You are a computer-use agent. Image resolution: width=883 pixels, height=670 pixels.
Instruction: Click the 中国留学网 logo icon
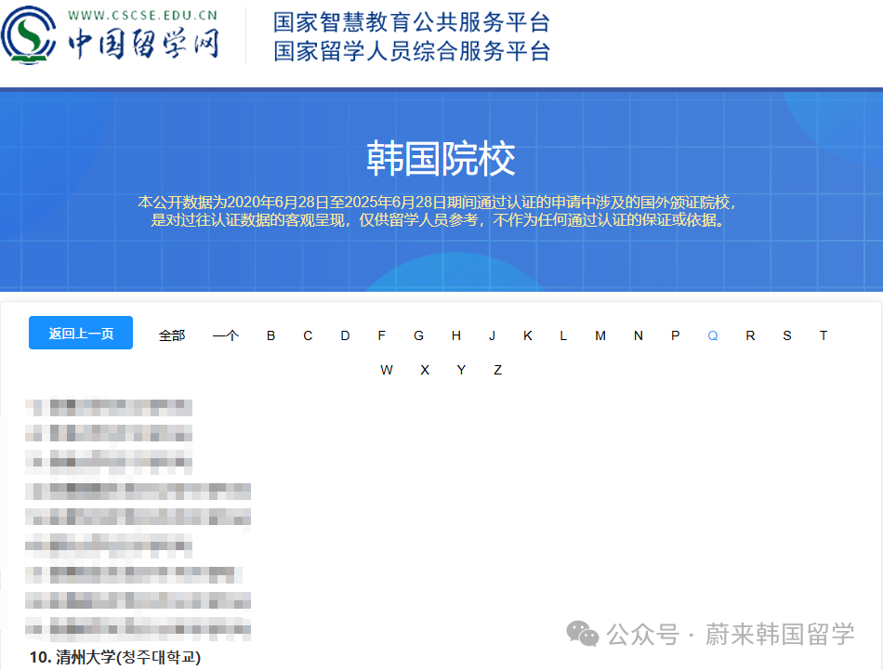pyautogui.click(x=30, y=35)
